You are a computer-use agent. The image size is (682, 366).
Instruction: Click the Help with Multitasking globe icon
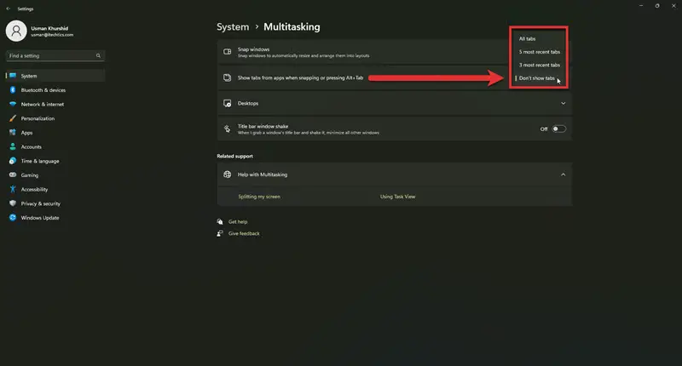click(227, 174)
